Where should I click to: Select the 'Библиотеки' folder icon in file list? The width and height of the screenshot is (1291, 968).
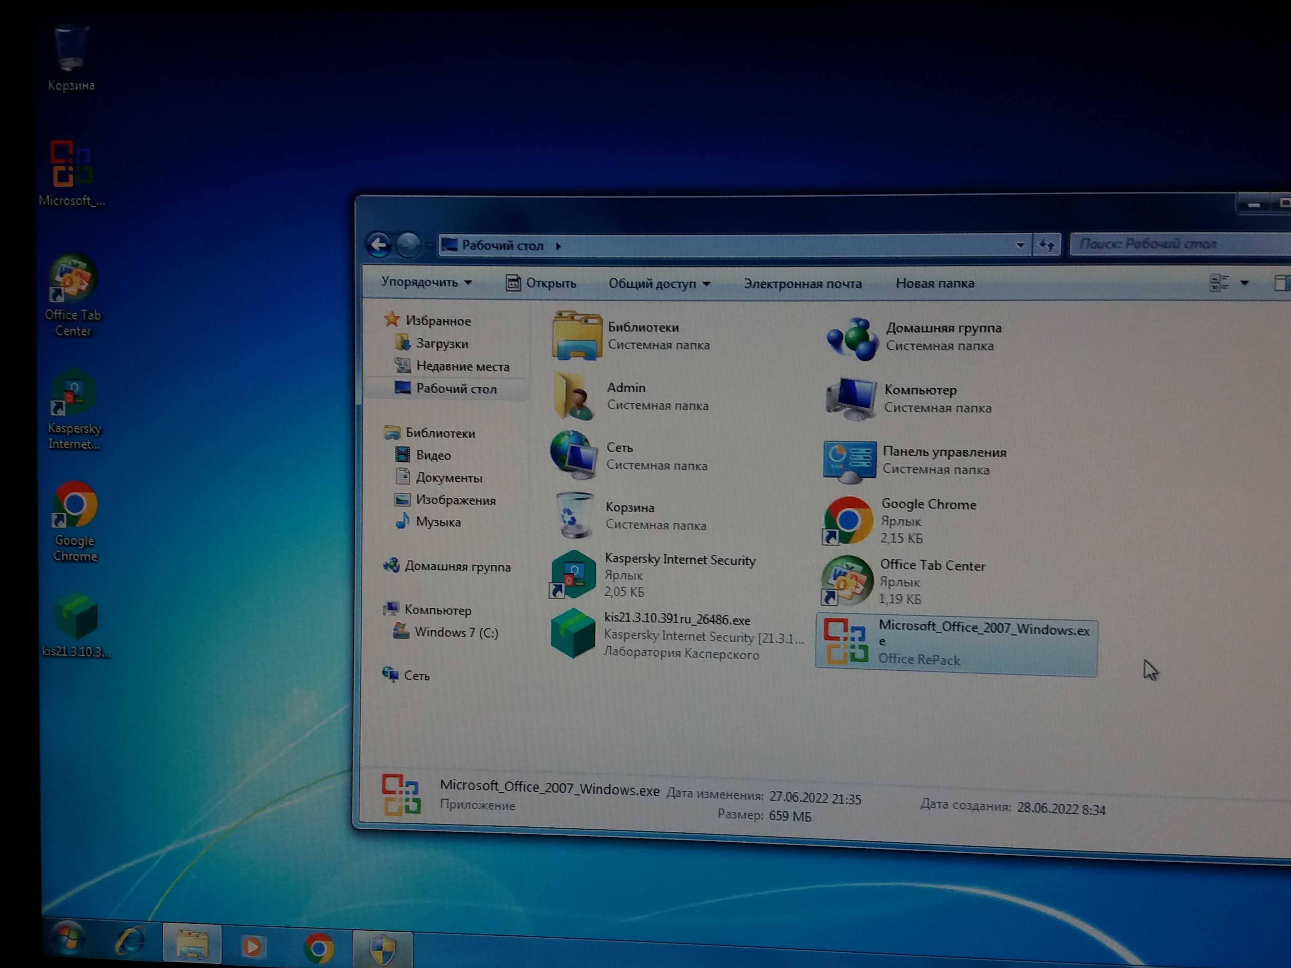[x=577, y=335]
